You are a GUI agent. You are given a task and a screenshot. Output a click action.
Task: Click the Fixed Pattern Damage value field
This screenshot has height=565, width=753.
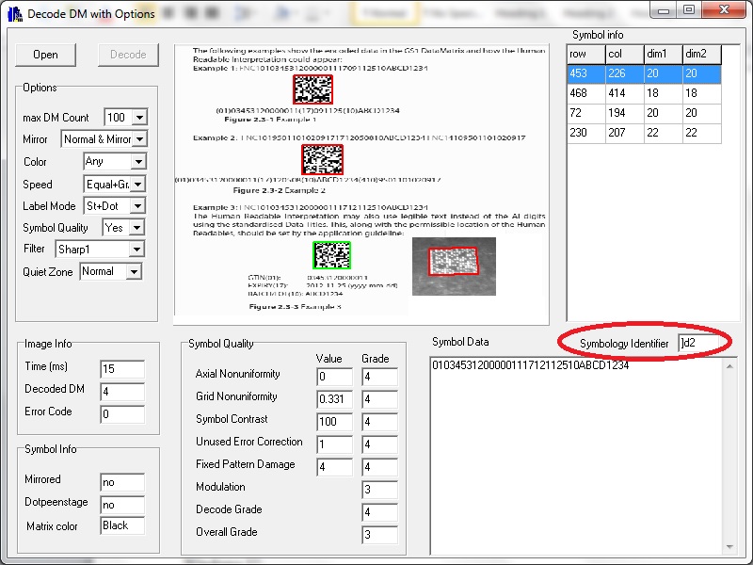[335, 467]
